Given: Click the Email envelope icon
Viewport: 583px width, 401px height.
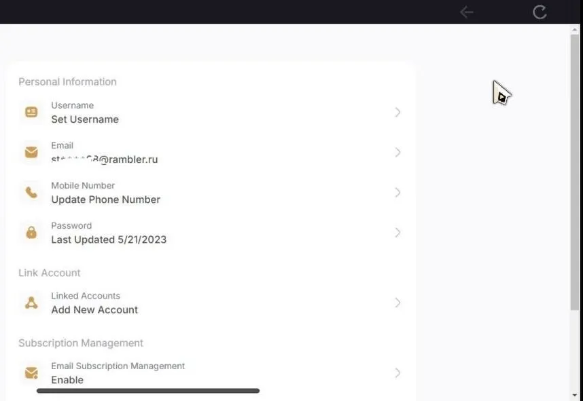Looking at the screenshot, I should (x=31, y=152).
